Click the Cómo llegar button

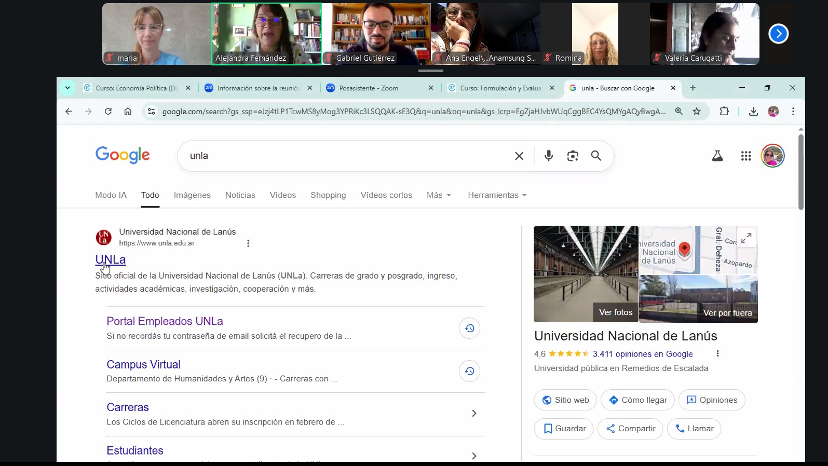click(x=637, y=400)
